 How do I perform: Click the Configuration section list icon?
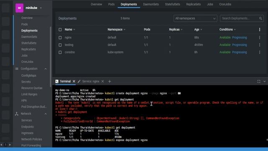(17, 69)
